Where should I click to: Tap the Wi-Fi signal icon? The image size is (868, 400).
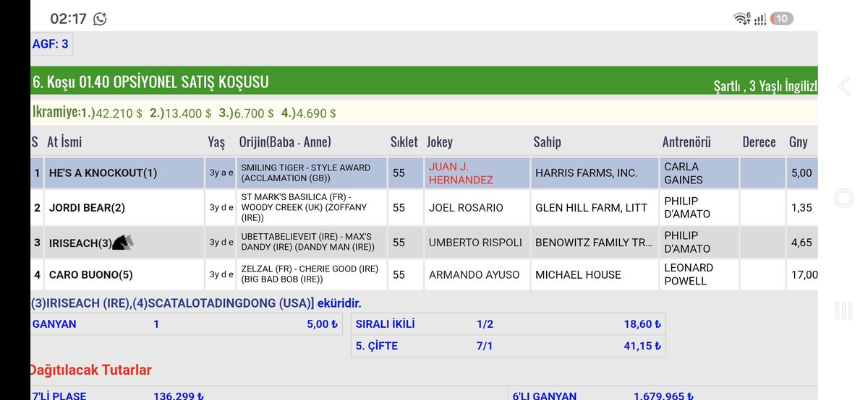[741, 19]
